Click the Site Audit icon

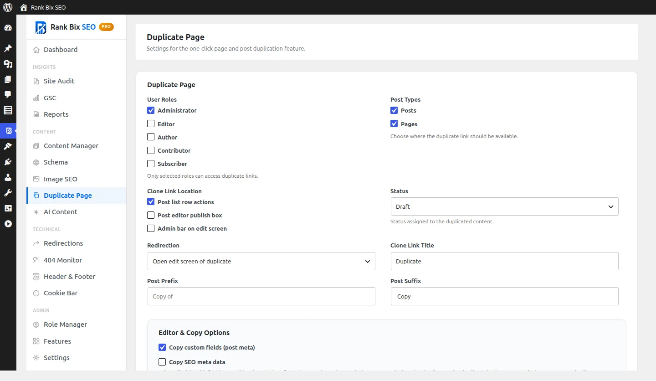coord(36,81)
